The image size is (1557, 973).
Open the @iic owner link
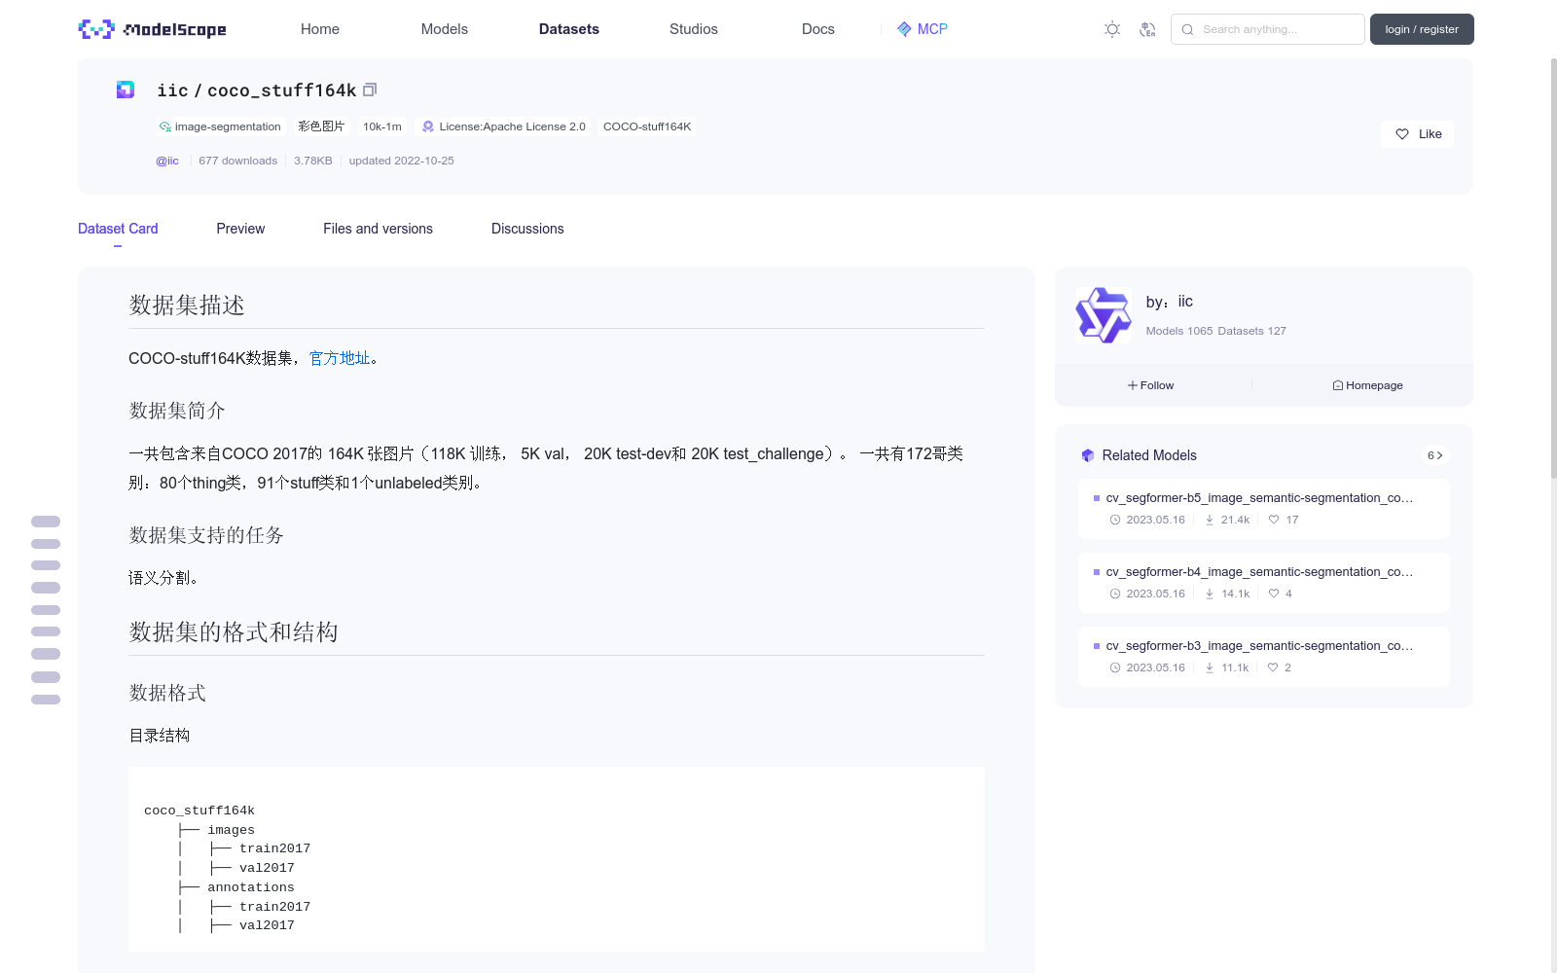(x=167, y=161)
